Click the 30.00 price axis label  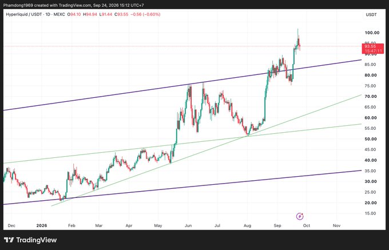(371, 181)
